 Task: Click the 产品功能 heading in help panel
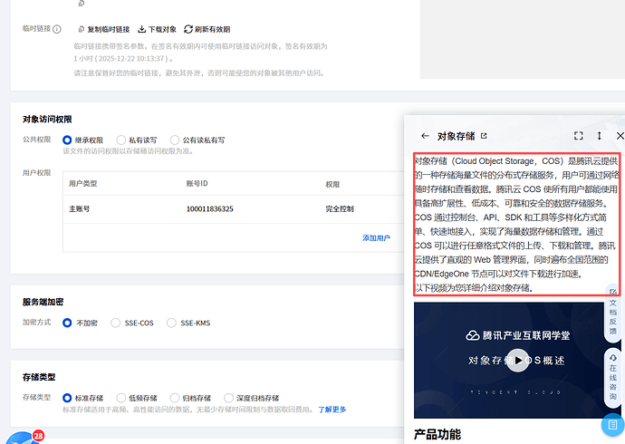[437, 434]
